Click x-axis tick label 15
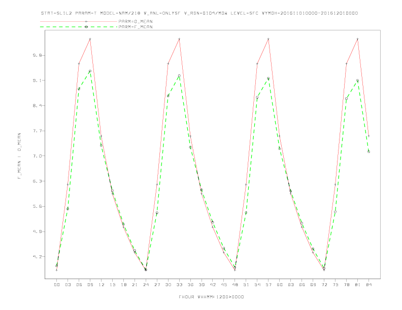 112,285
